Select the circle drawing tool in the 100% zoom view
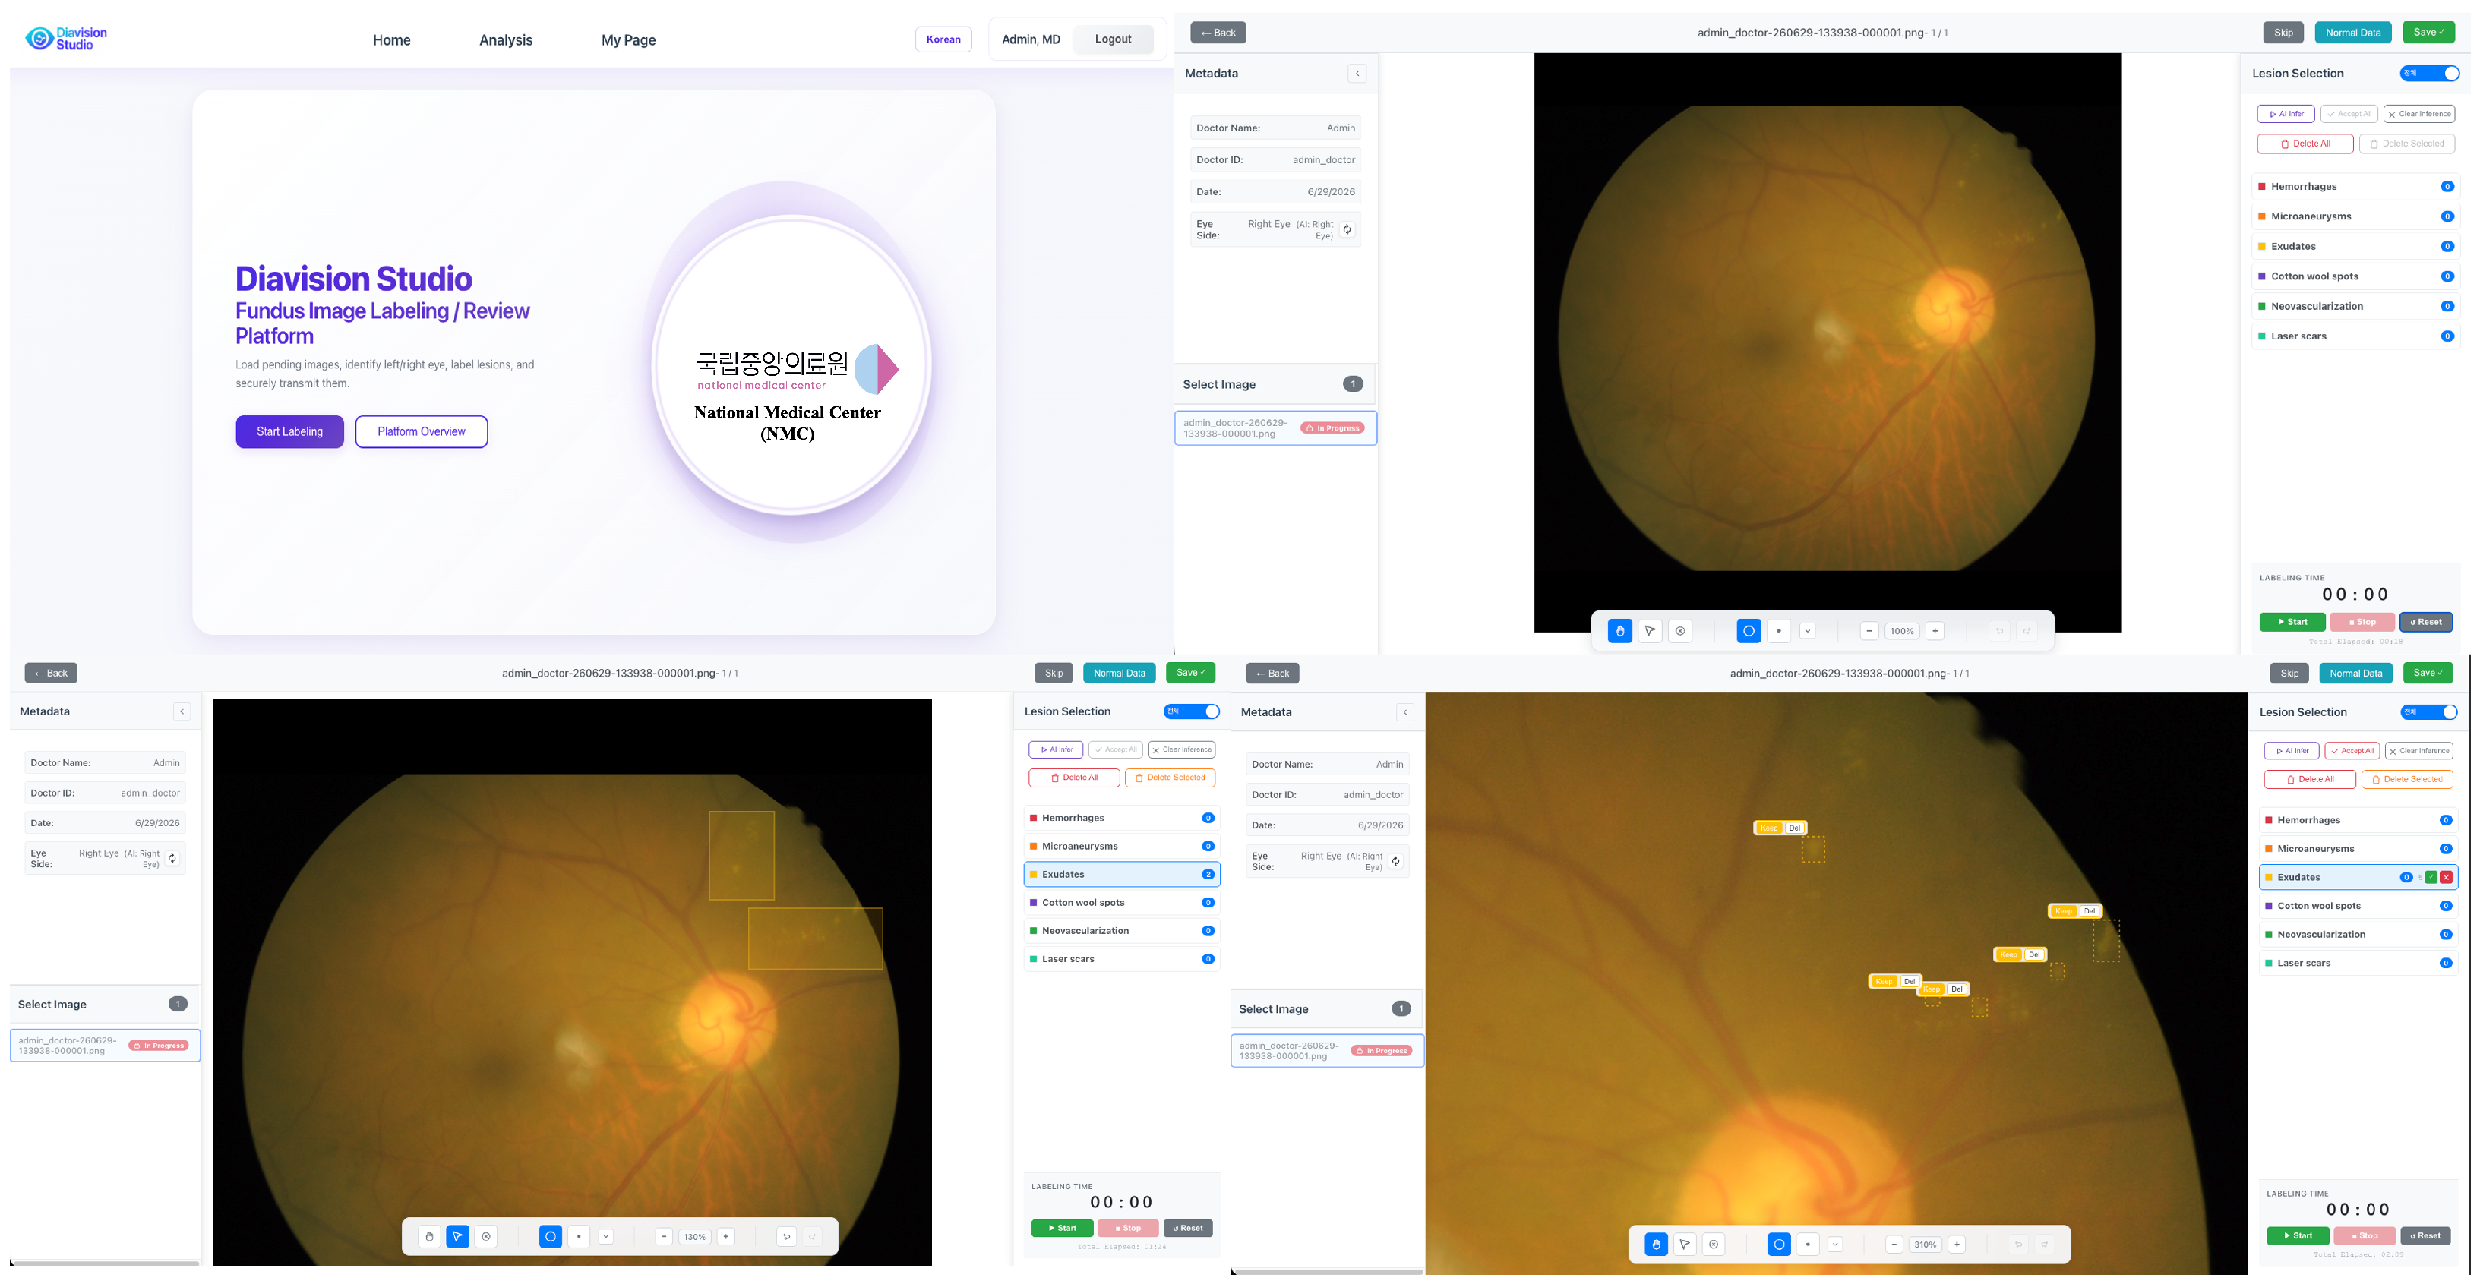 1749,632
